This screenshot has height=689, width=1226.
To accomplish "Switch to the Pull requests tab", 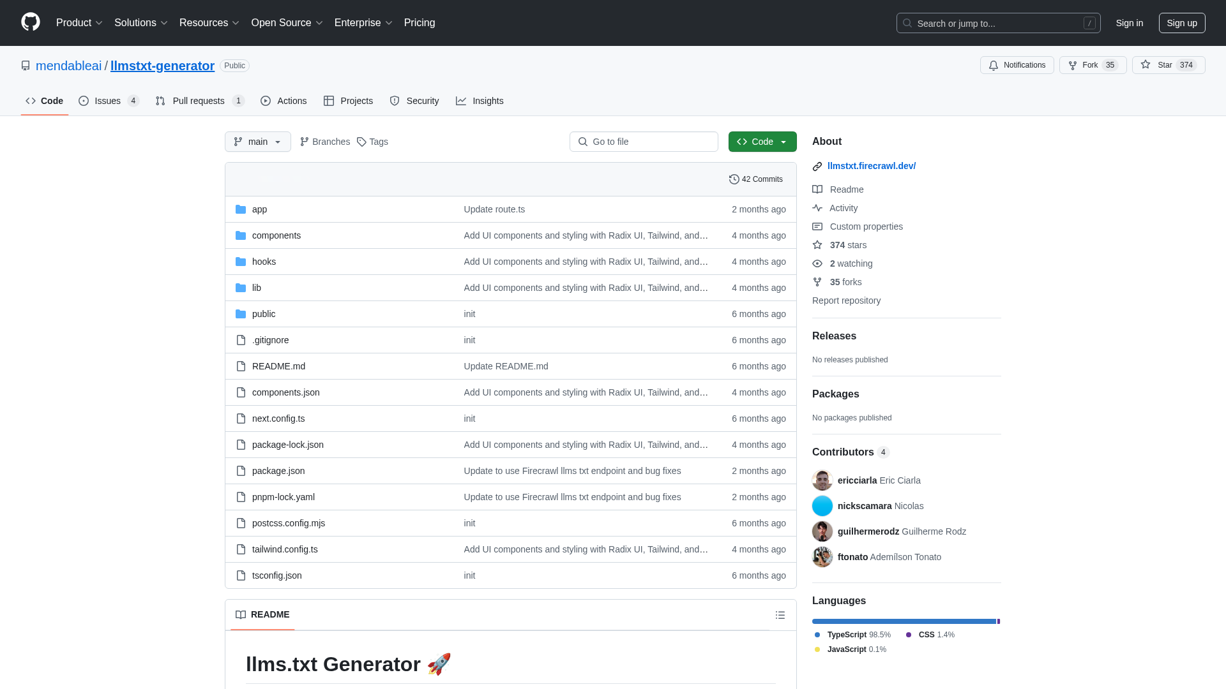I will (x=200, y=101).
